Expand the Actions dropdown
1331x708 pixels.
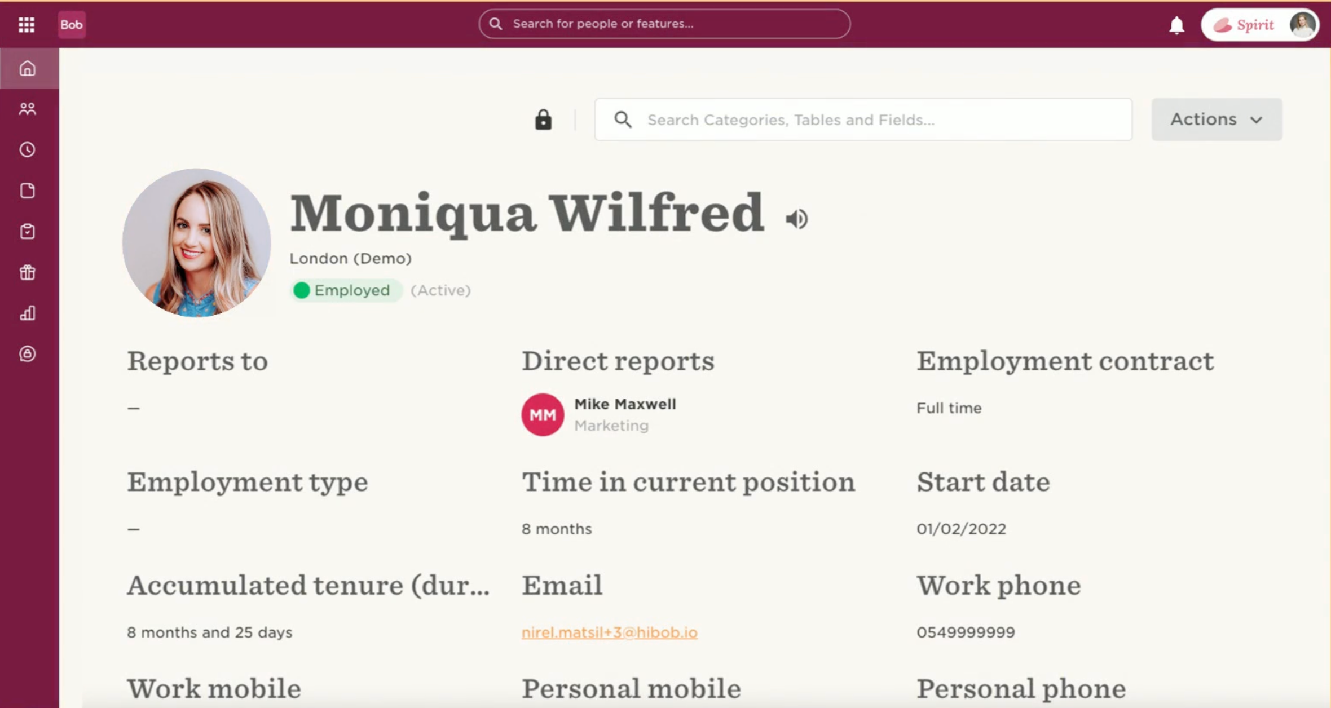tap(1217, 120)
